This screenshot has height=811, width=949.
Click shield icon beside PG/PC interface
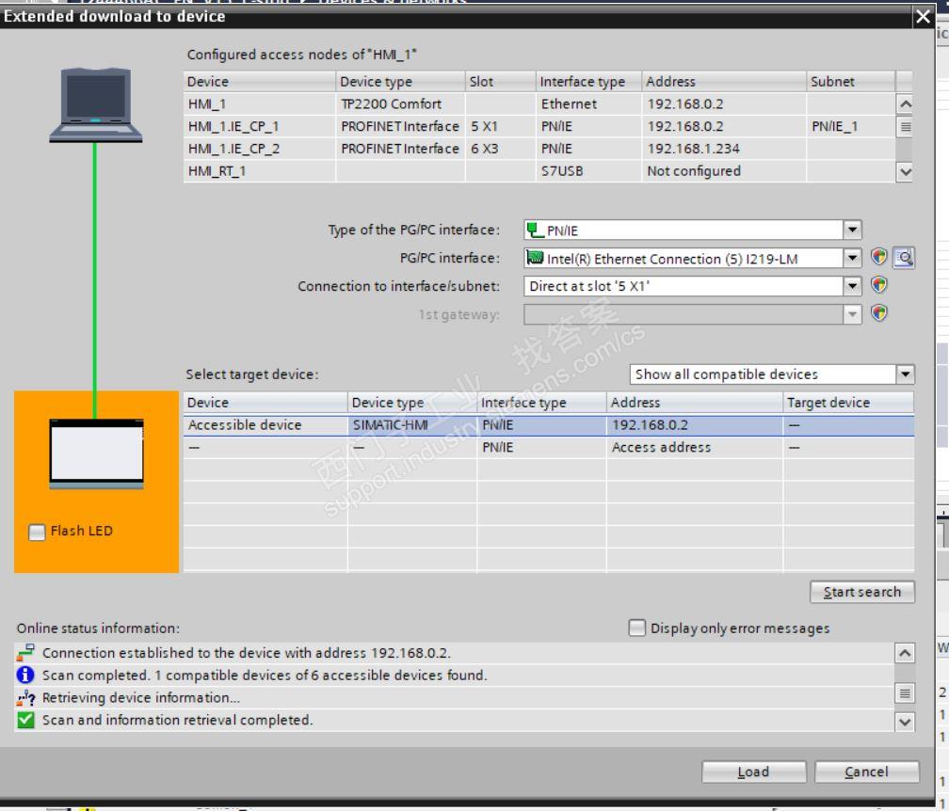tap(878, 257)
